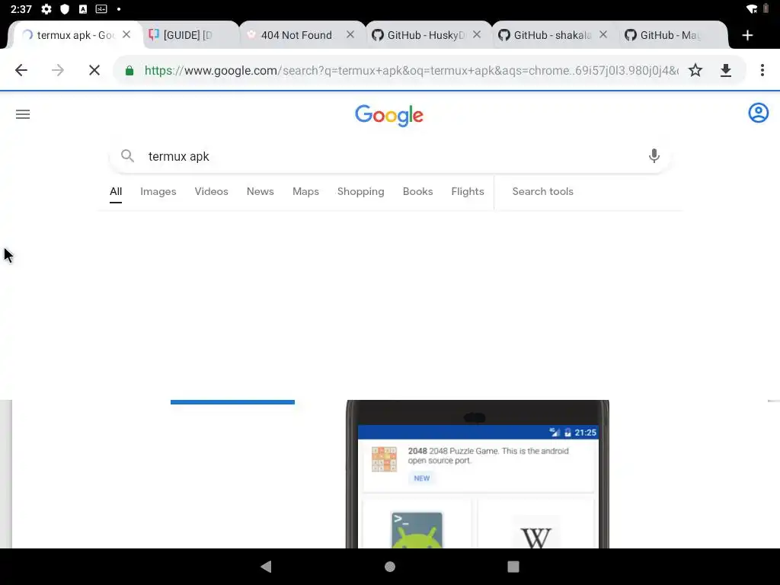780x585 pixels.
Task: Tap the Android back navigation button
Action: coord(267,566)
